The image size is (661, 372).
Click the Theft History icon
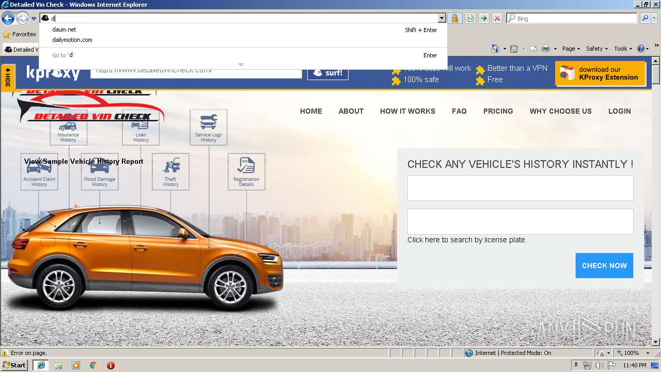coord(170,172)
